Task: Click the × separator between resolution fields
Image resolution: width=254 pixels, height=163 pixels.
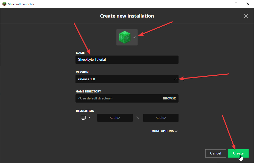Action: [138, 118]
